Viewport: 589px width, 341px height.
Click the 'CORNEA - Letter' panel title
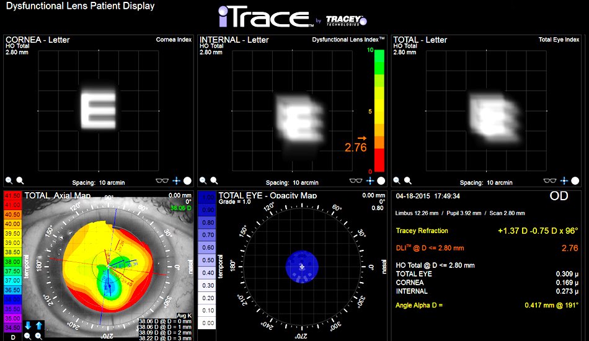[38, 40]
